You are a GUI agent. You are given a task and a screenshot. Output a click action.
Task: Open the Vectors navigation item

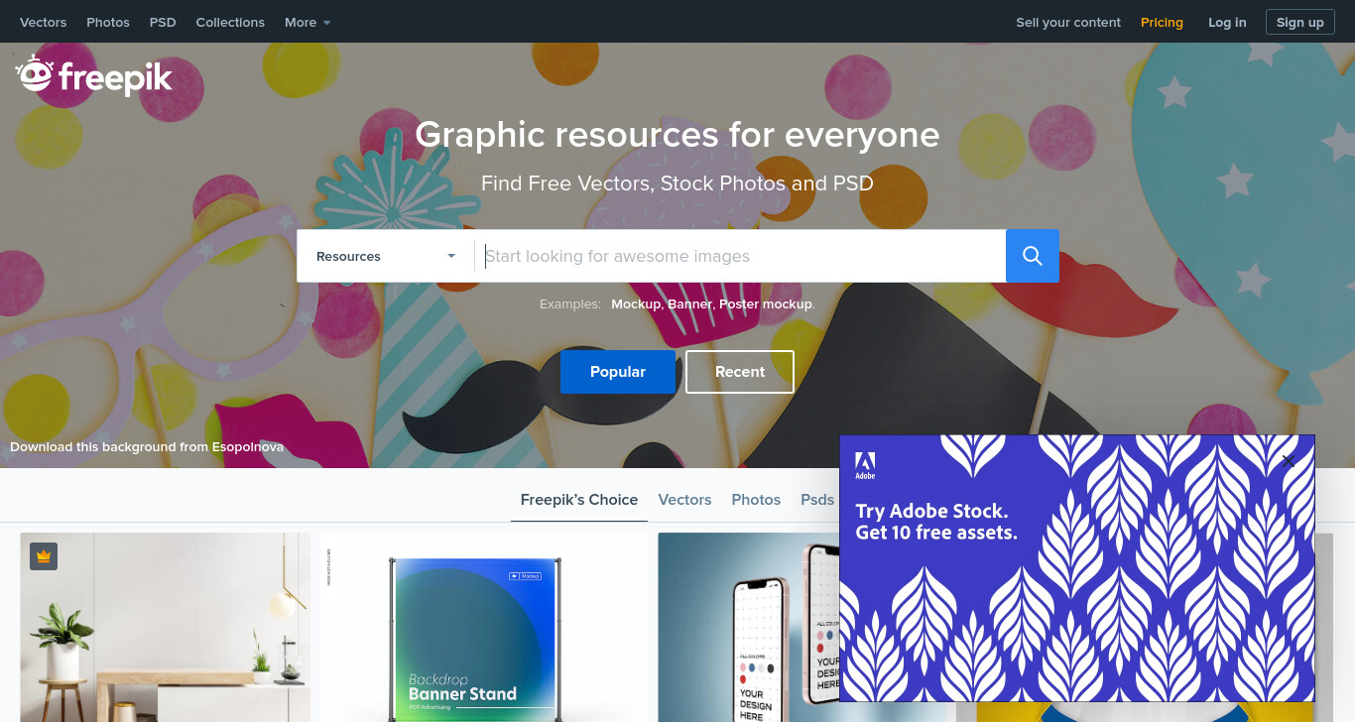44,22
